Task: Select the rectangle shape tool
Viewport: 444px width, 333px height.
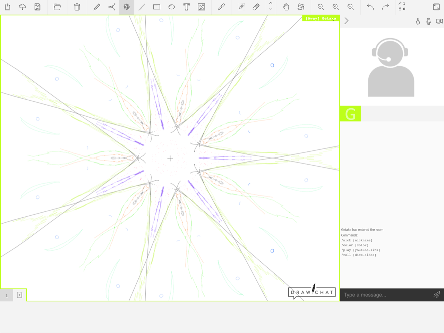Action: tap(157, 7)
